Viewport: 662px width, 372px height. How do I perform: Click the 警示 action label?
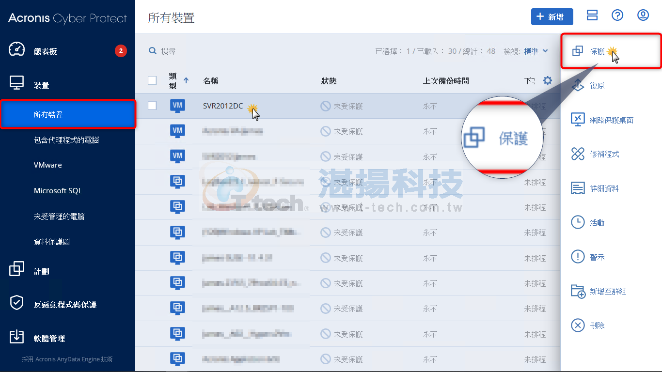pyautogui.click(x=597, y=258)
